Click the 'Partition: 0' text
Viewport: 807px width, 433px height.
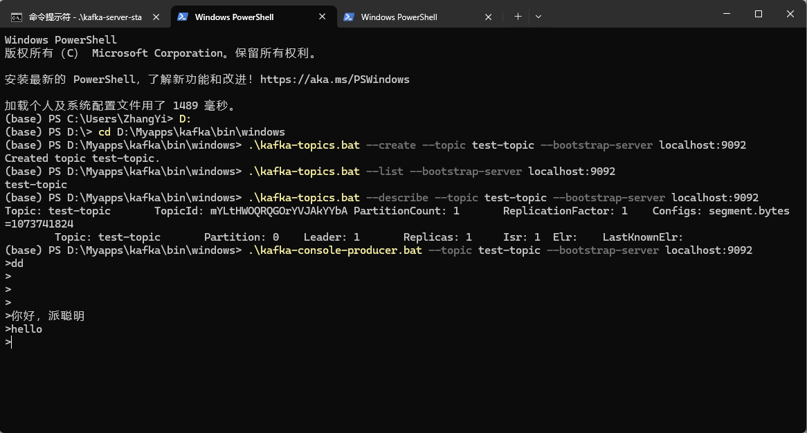(x=242, y=237)
